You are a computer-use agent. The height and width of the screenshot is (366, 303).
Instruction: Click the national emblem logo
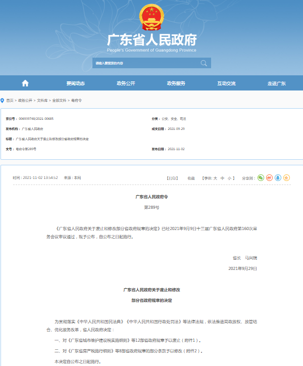pyautogui.click(x=151, y=18)
